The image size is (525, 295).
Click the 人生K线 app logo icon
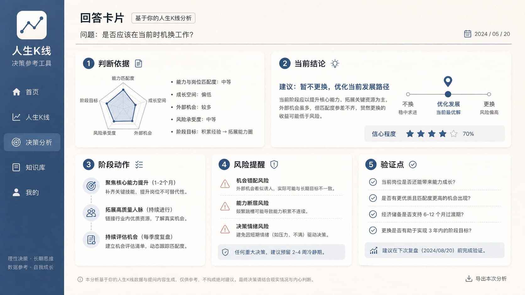tap(32, 25)
